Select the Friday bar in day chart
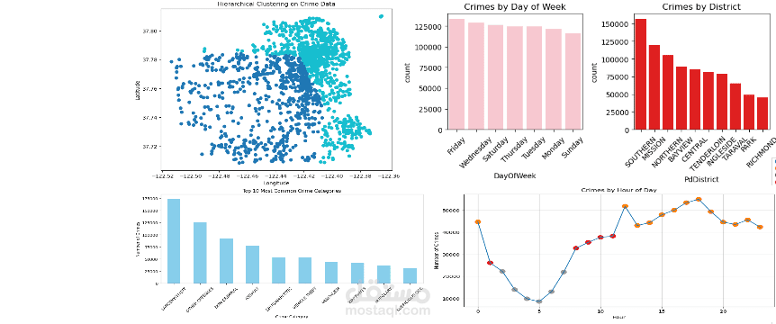Viewport: 776px width, 324px height. pos(456,74)
